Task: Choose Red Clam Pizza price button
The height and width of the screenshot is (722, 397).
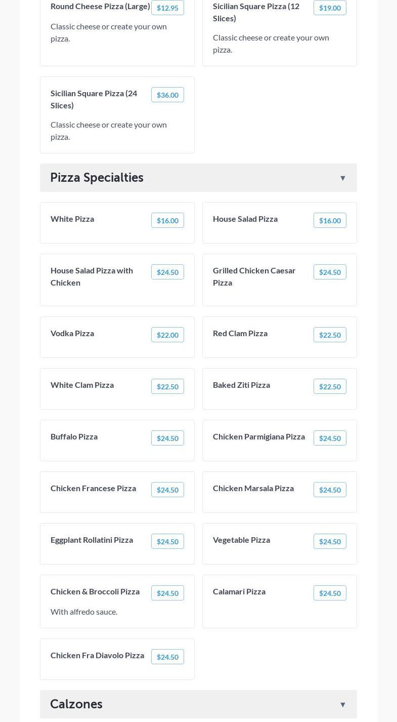Action: click(330, 335)
